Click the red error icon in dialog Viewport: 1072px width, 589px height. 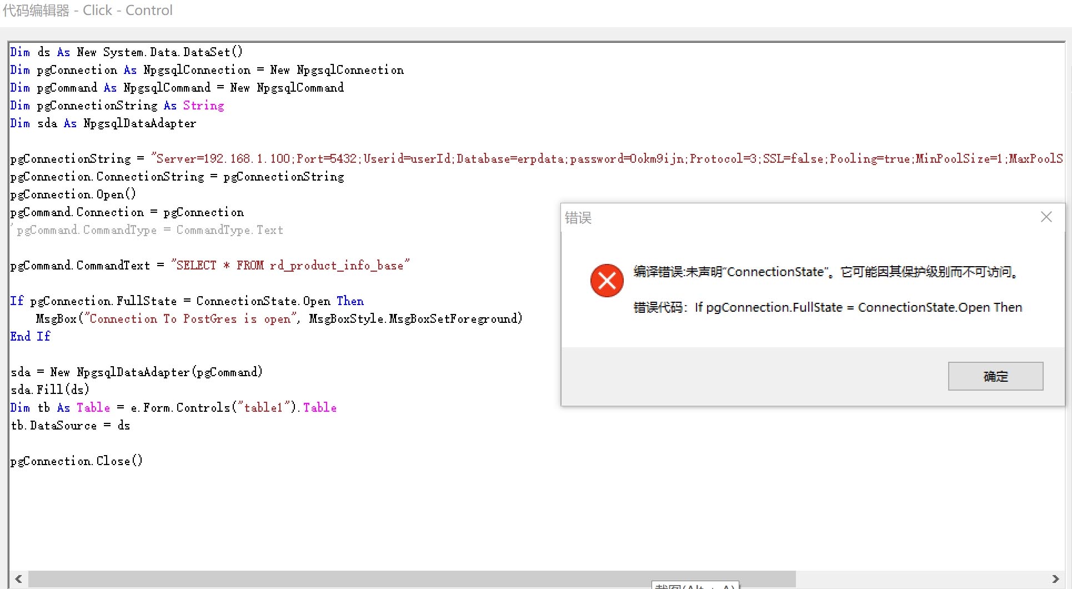[607, 281]
